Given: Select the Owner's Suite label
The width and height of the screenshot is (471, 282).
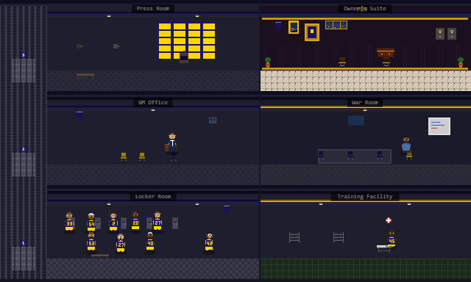Looking at the screenshot, I should click(x=365, y=8).
